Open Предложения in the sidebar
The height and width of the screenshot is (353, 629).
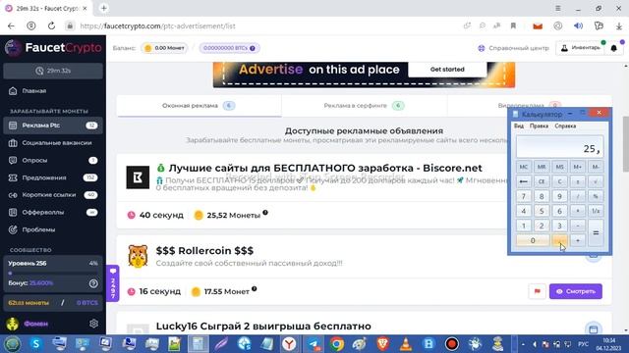[x=53, y=177]
